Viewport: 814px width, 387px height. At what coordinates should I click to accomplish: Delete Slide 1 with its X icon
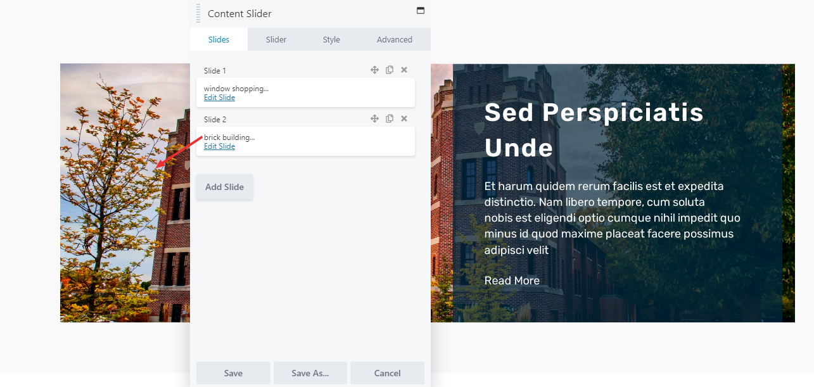pyautogui.click(x=404, y=70)
